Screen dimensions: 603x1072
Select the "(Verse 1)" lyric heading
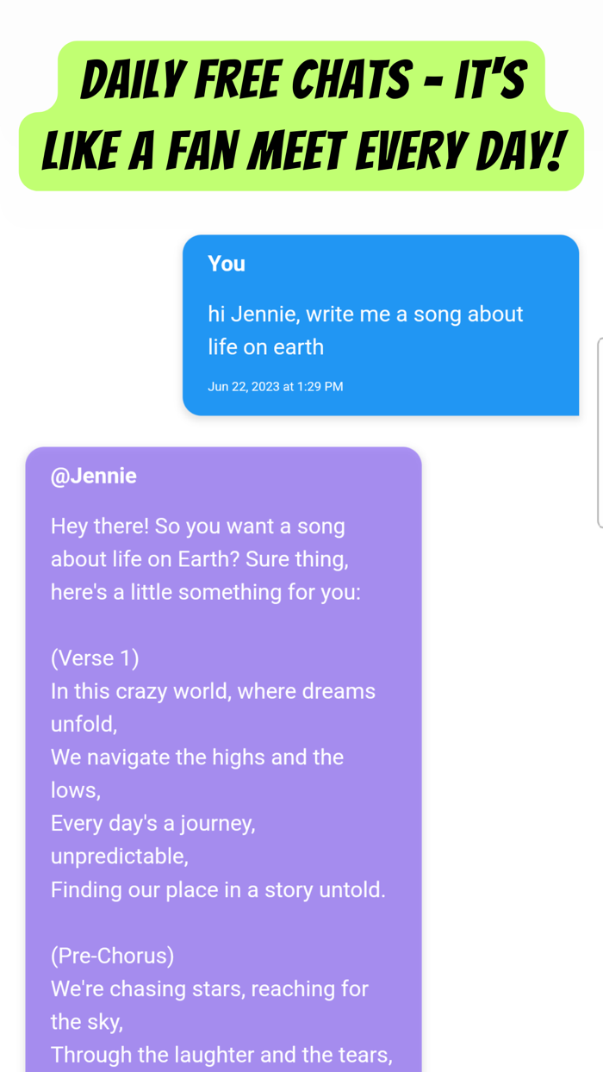tap(95, 658)
